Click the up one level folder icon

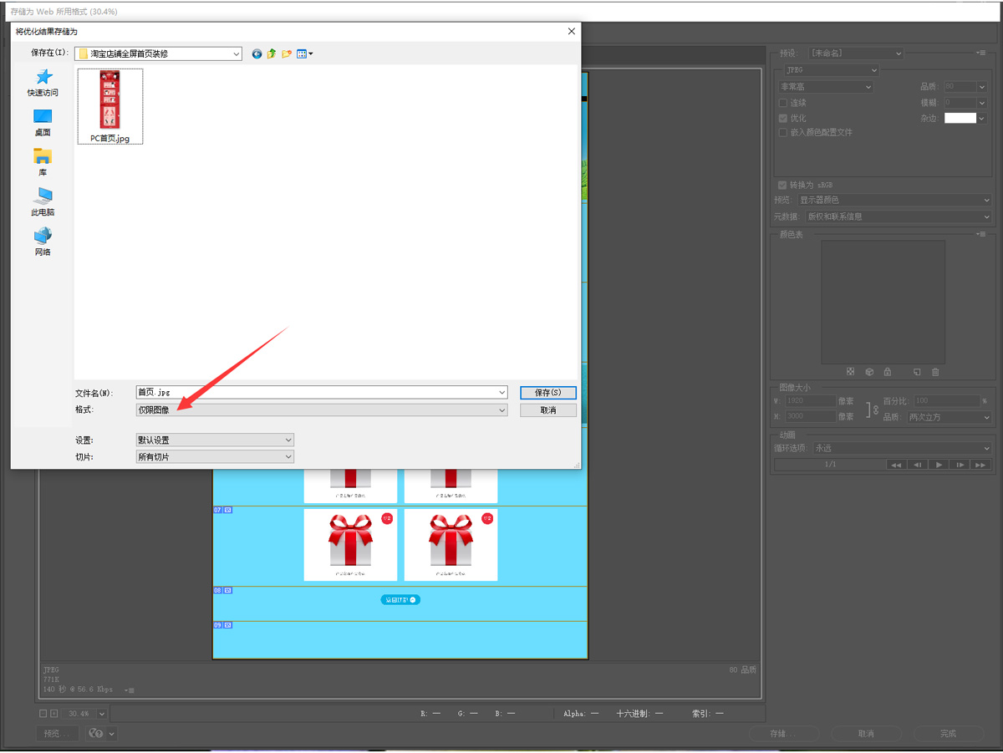[272, 53]
